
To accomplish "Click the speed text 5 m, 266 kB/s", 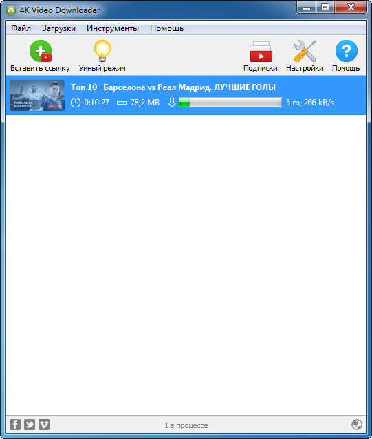I will 310,103.
